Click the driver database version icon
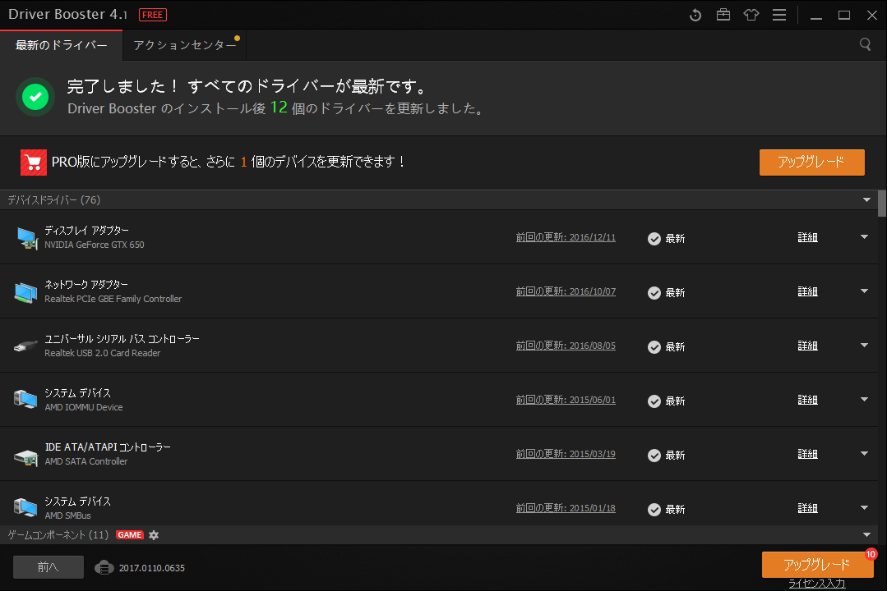The image size is (887, 591). (104, 567)
